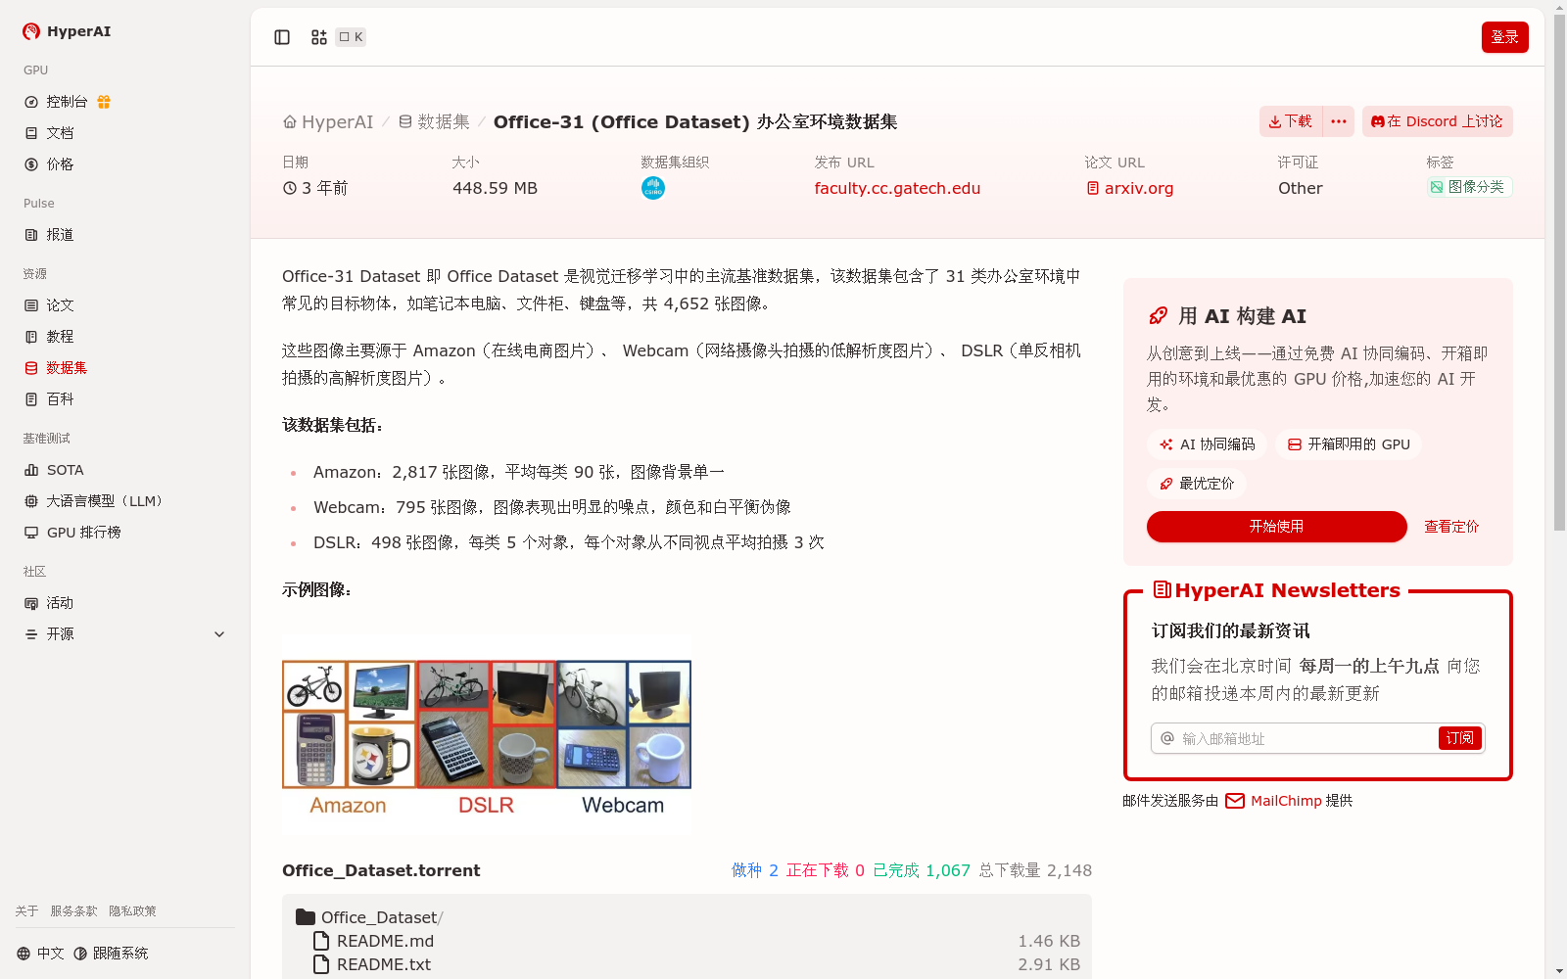Click the Other license value

[1301, 188]
